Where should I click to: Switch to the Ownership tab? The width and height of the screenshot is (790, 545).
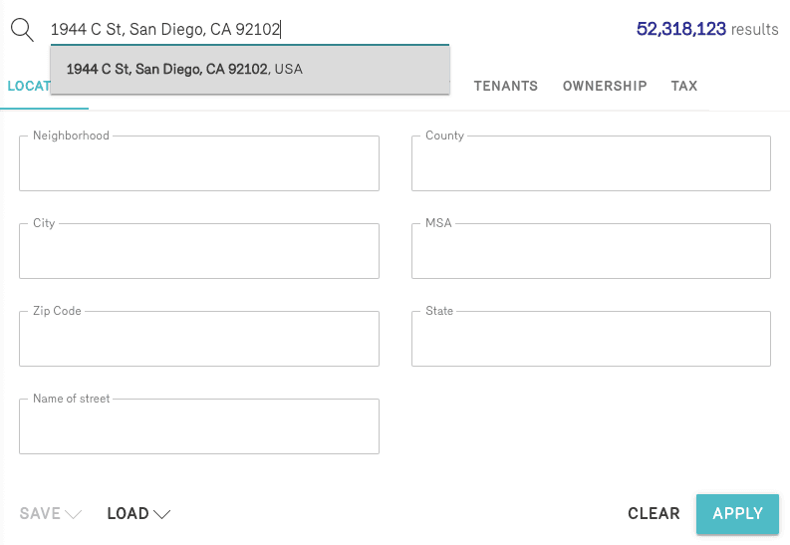click(605, 87)
